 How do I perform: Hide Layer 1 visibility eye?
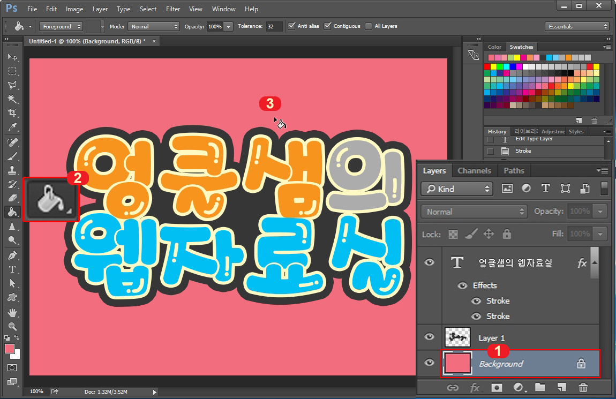(x=430, y=336)
